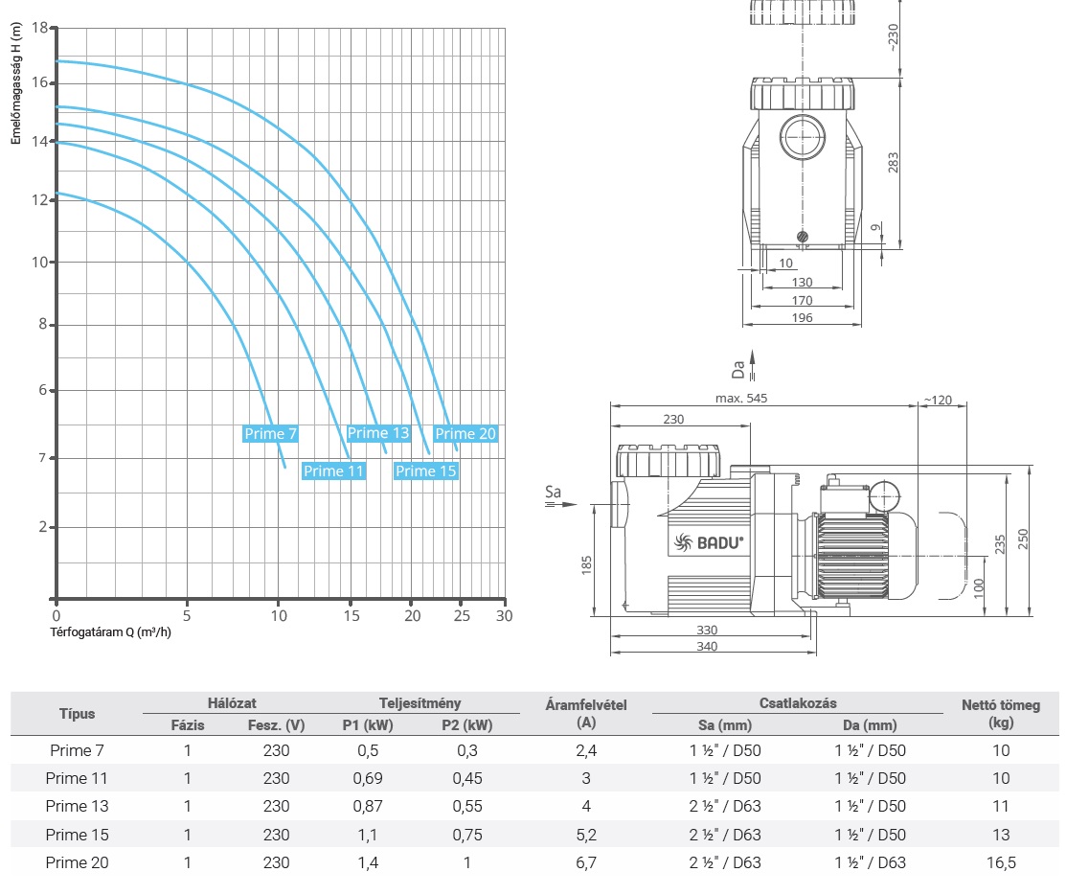Image resolution: width=1066 pixels, height=895 pixels.
Task: Select the Prime 20 curve label in chart
Action: [465, 434]
